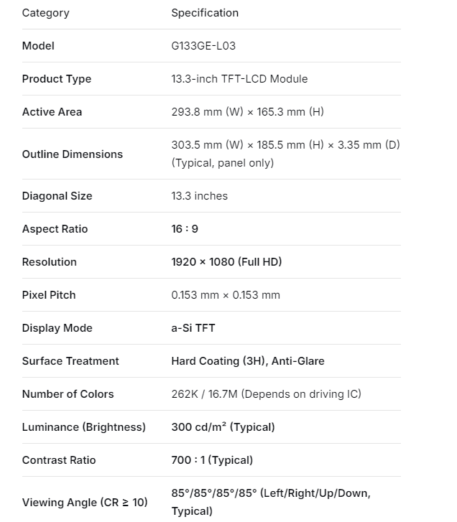Select the Product Type row label
The height and width of the screenshot is (522, 457).
(57, 79)
